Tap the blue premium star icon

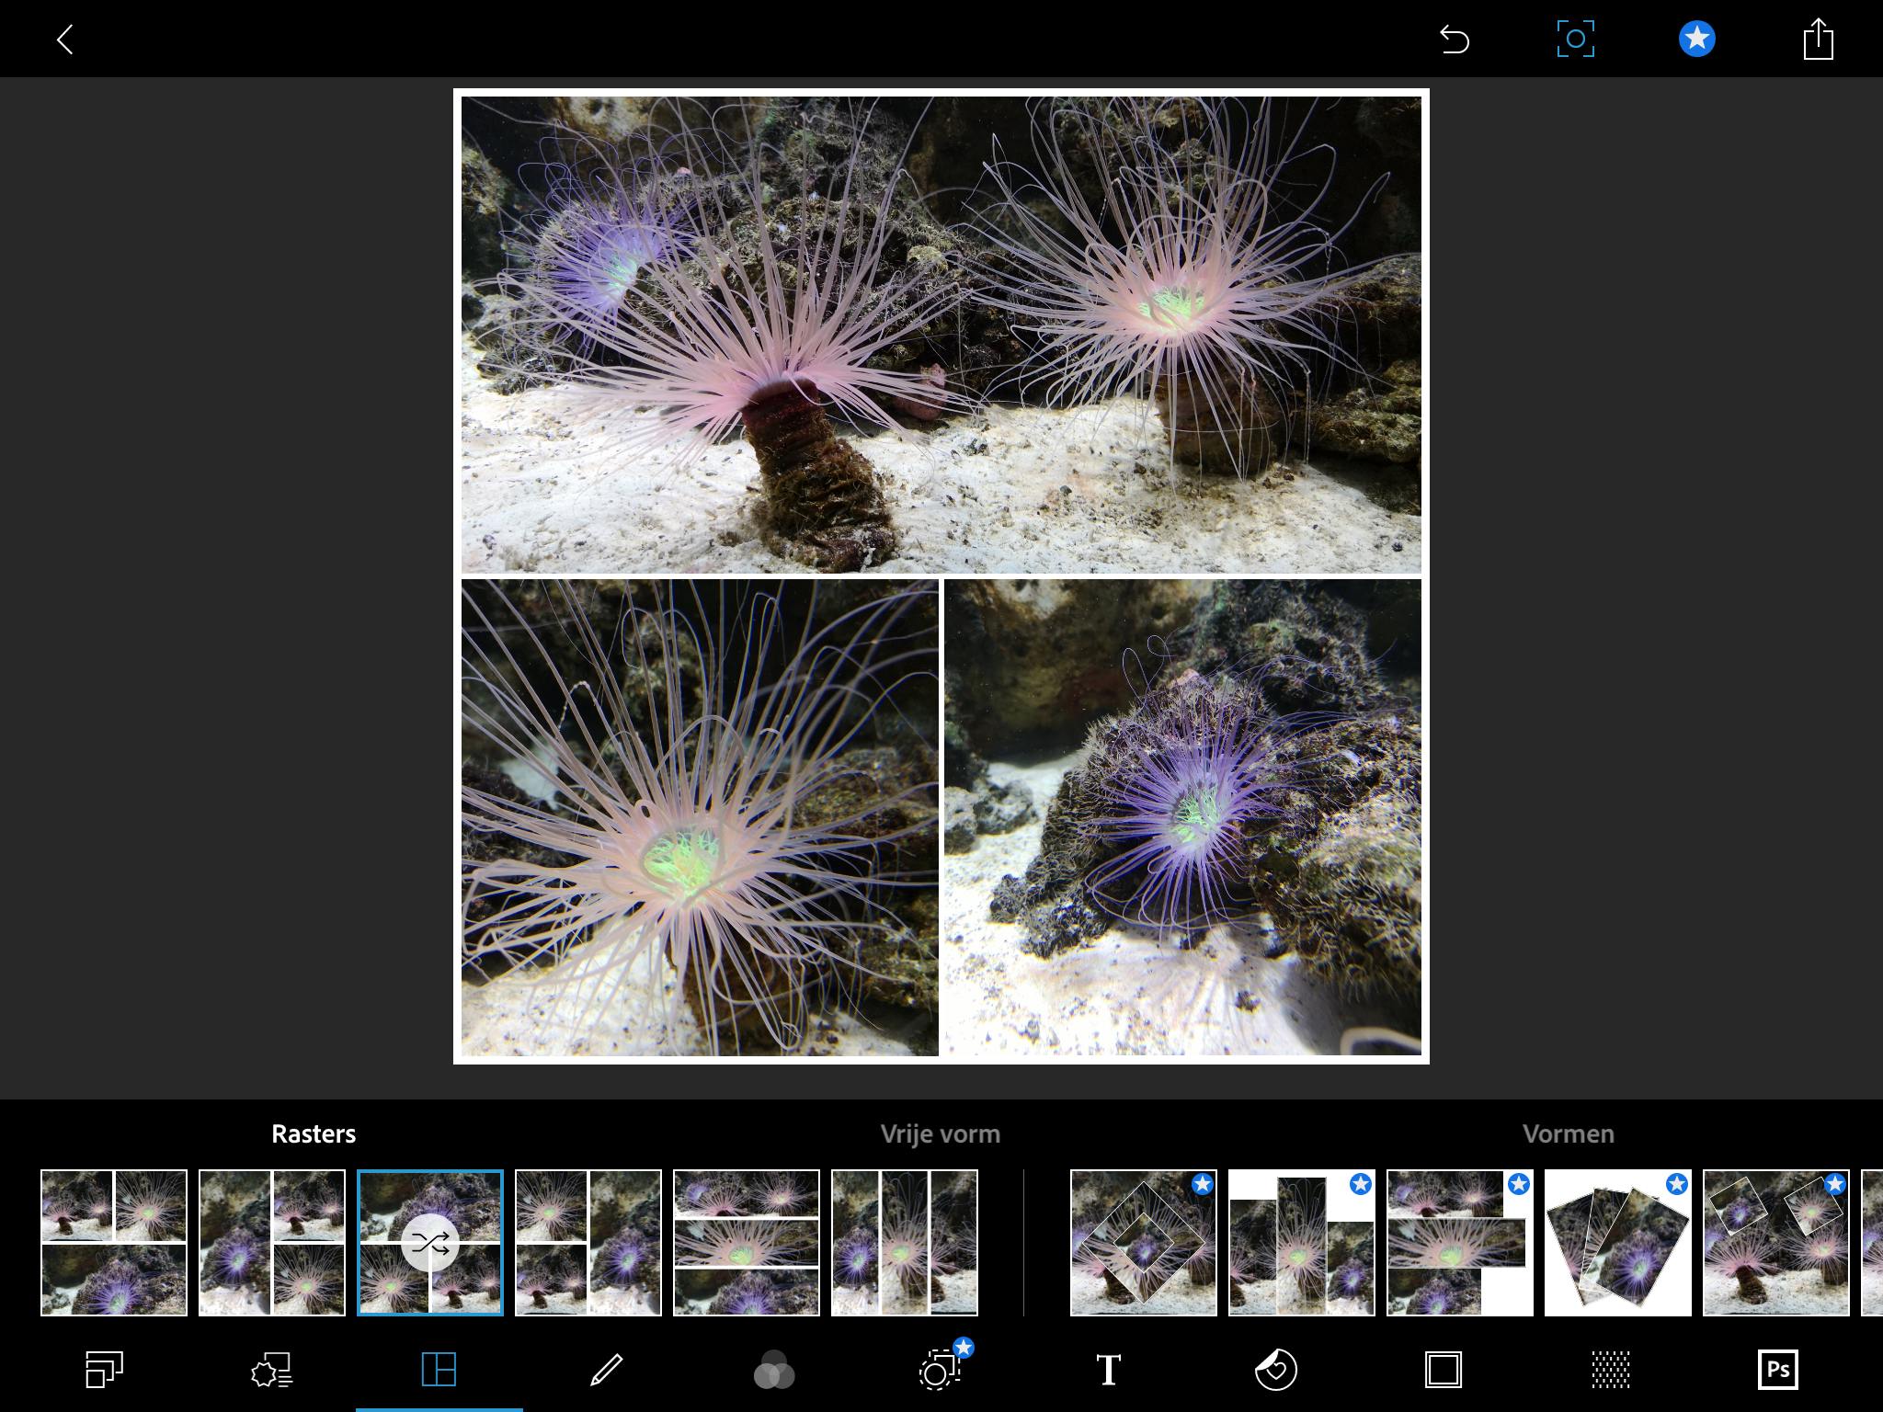point(1696,40)
